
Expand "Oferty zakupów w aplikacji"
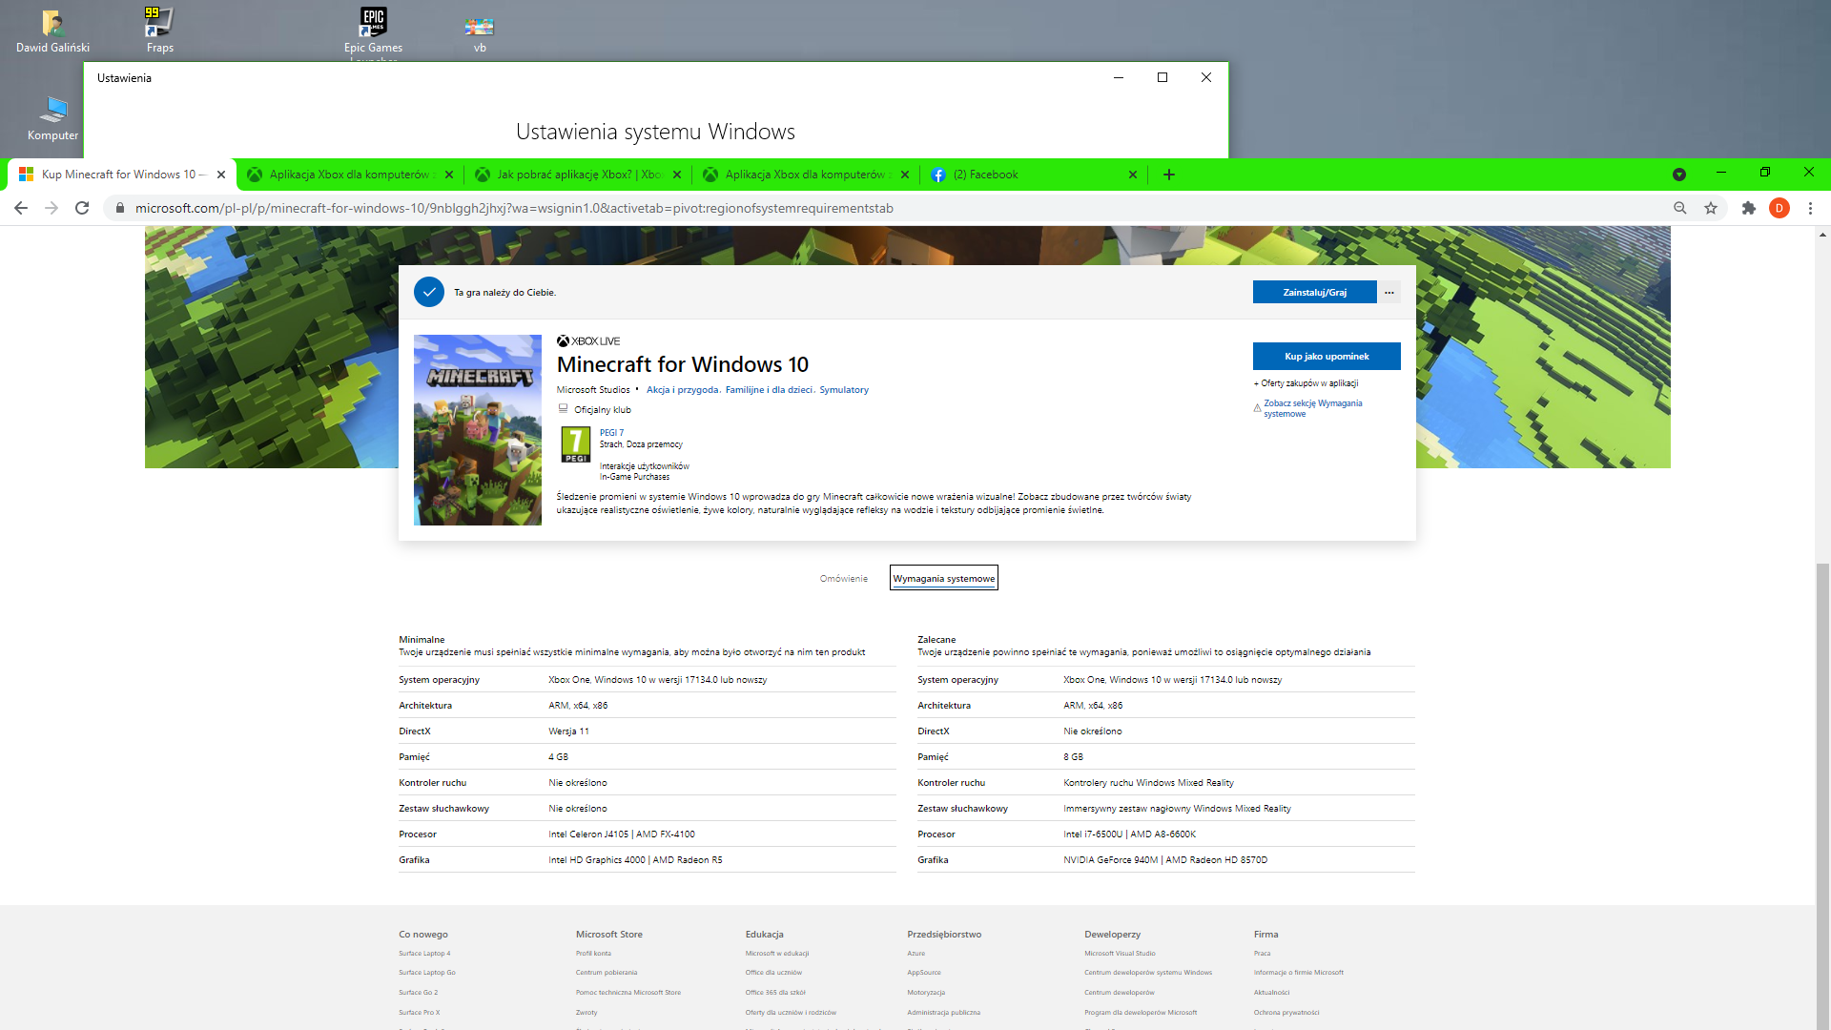[x=1306, y=382]
